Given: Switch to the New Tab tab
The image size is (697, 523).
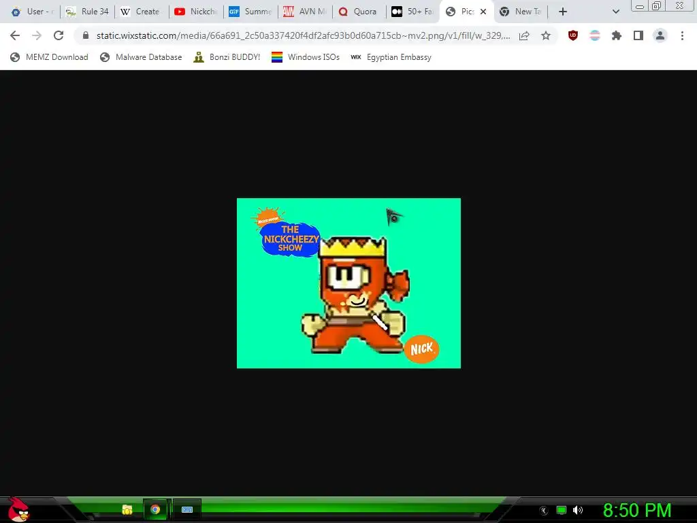Looking at the screenshot, I should pyautogui.click(x=522, y=12).
